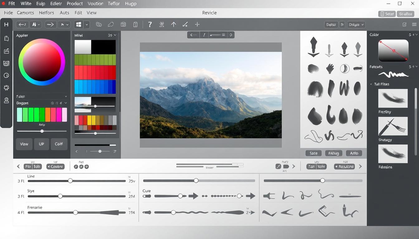This screenshot has width=419, height=239.
Task: Open the Dtigre dropdown
Action: [356, 25]
